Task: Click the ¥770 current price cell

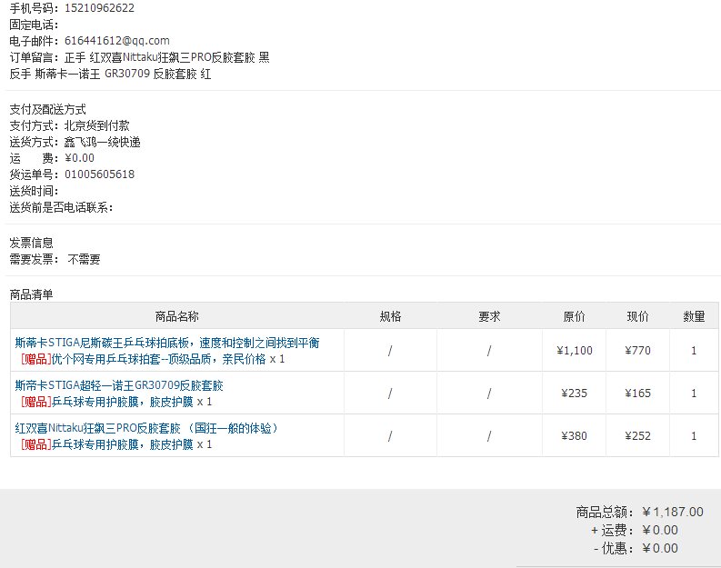Action: (637, 351)
